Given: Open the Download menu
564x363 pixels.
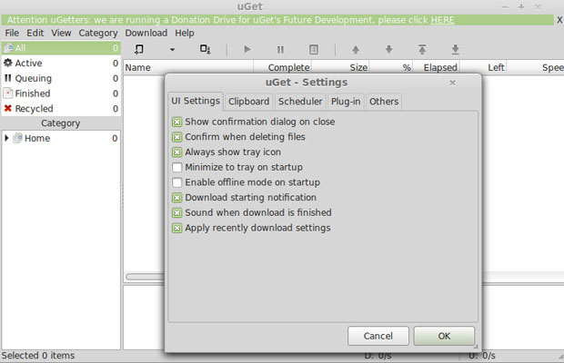Looking at the screenshot, I should coord(146,33).
